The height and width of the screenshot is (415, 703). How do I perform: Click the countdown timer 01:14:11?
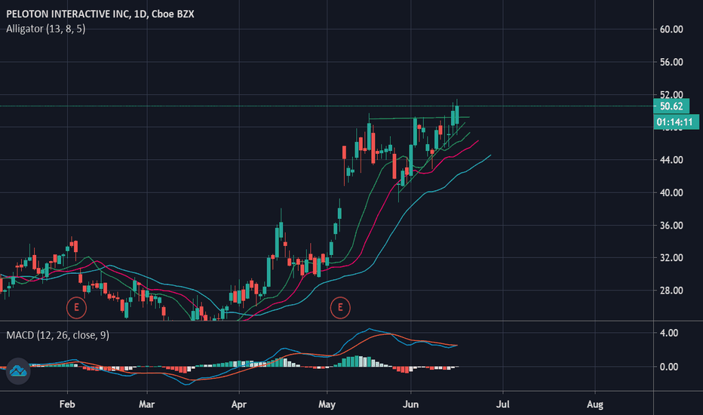(676, 122)
